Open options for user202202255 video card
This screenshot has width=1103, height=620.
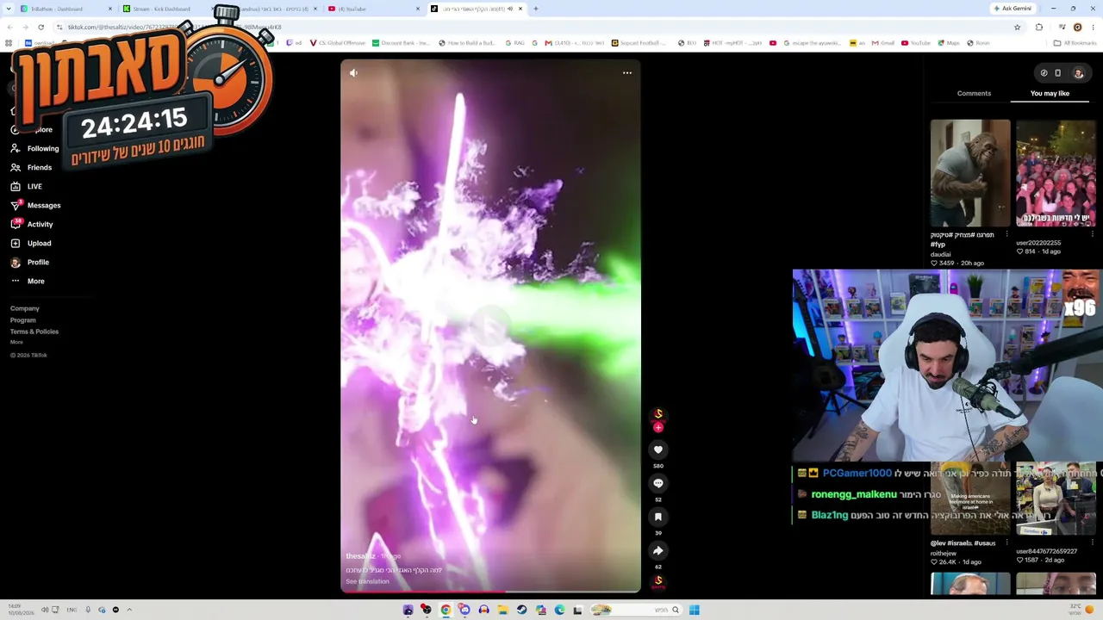(x=1092, y=234)
